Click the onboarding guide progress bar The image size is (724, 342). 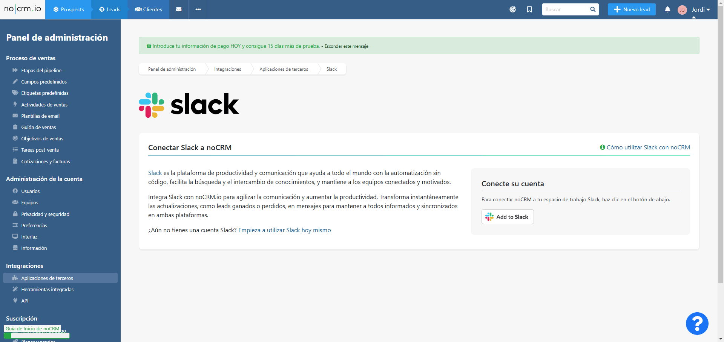(37, 335)
